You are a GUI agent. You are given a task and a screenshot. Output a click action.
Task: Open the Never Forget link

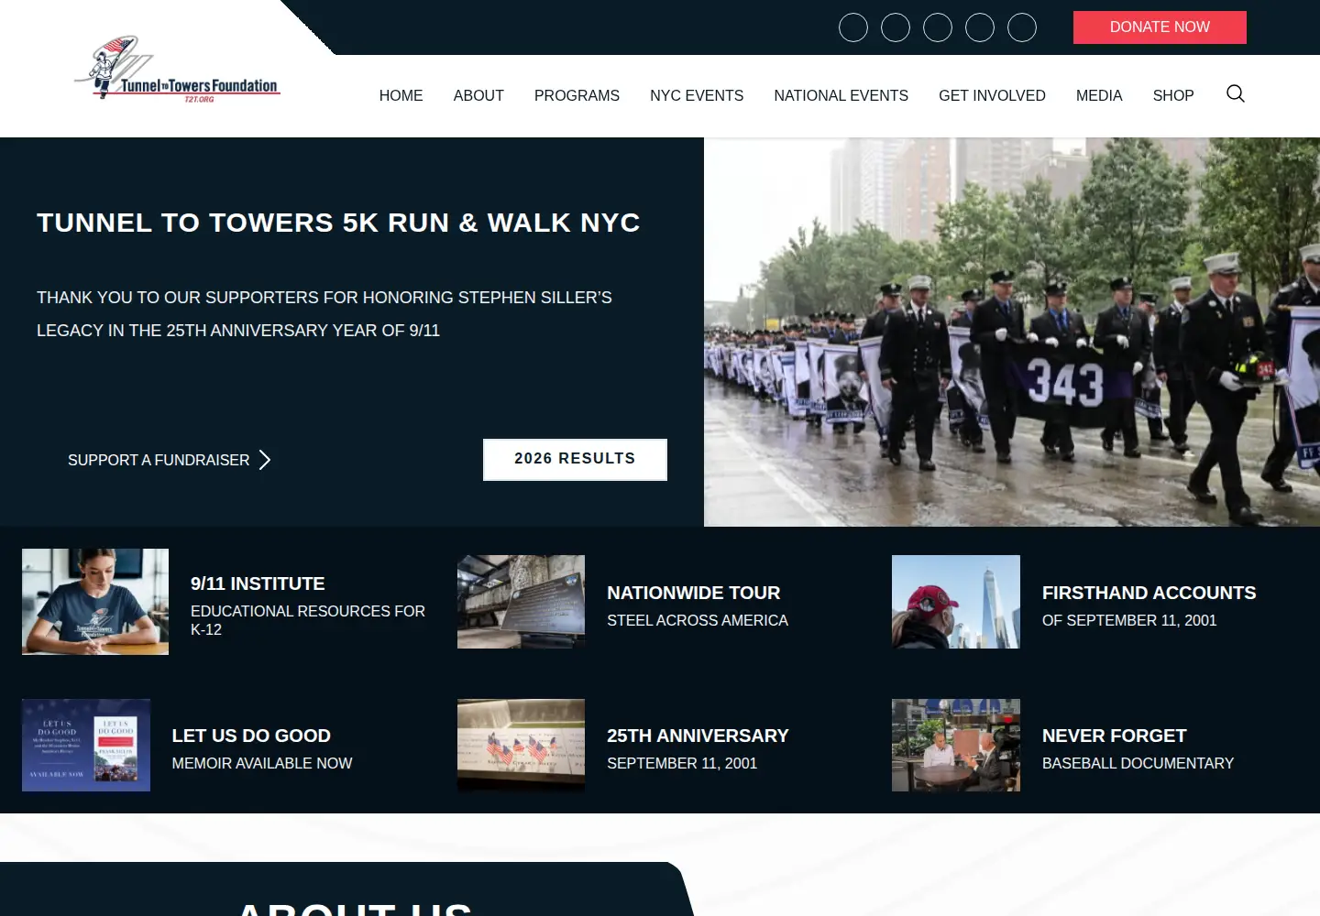tap(1115, 736)
